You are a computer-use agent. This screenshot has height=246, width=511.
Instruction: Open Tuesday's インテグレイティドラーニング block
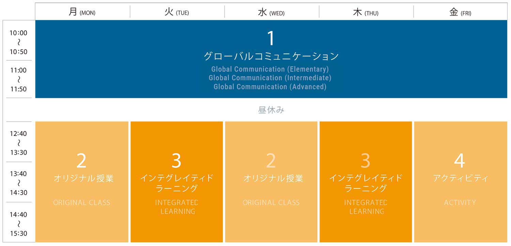point(176,182)
